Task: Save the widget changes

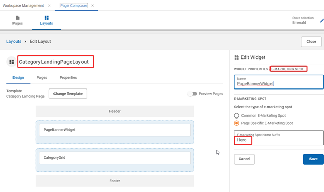Action: (x=313, y=159)
